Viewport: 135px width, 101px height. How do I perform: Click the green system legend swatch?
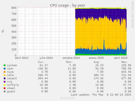click(5, 65)
